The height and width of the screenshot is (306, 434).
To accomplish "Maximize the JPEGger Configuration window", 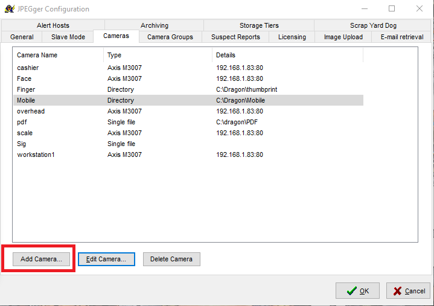I will coord(392,9).
